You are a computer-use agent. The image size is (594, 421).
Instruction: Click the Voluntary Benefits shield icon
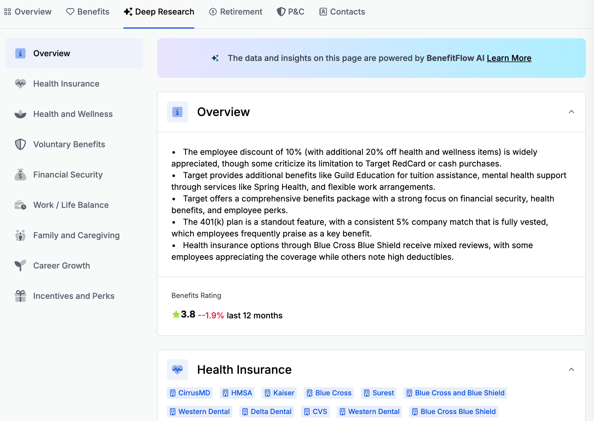click(20, 144)
